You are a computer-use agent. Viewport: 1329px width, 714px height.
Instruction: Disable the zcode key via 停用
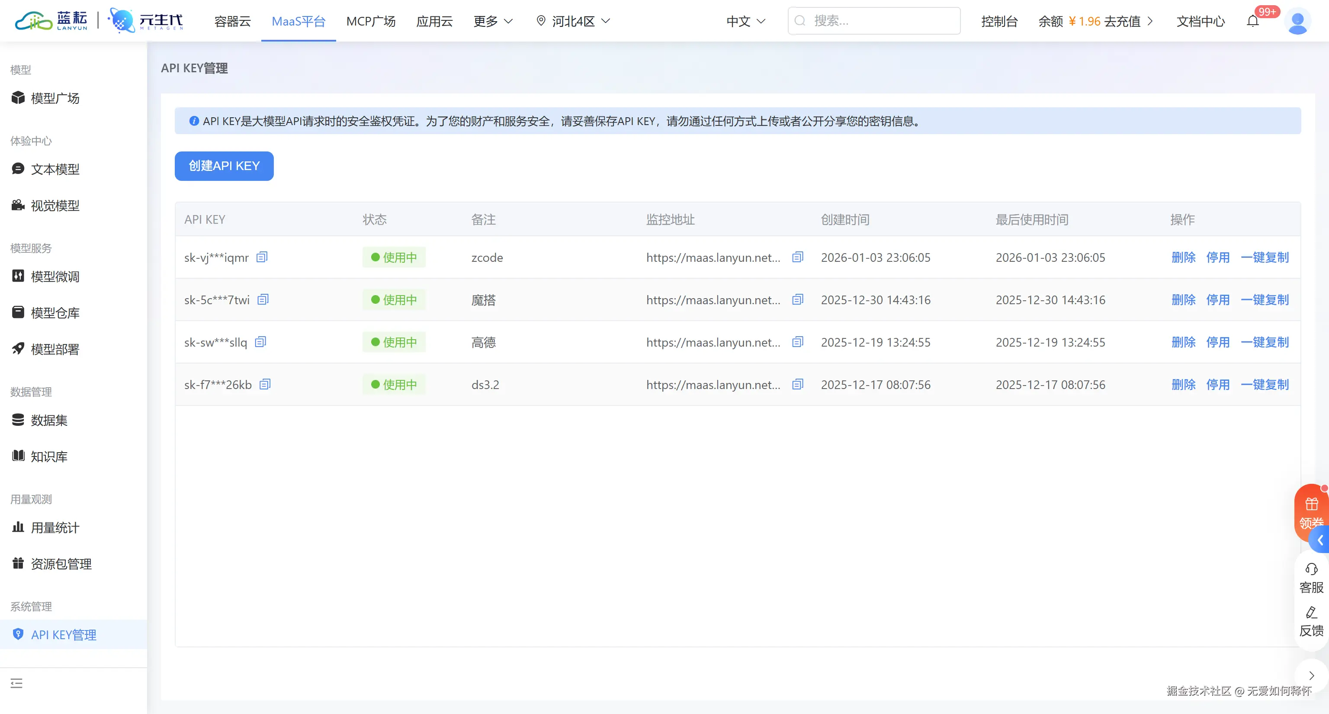coord(1217,257)
